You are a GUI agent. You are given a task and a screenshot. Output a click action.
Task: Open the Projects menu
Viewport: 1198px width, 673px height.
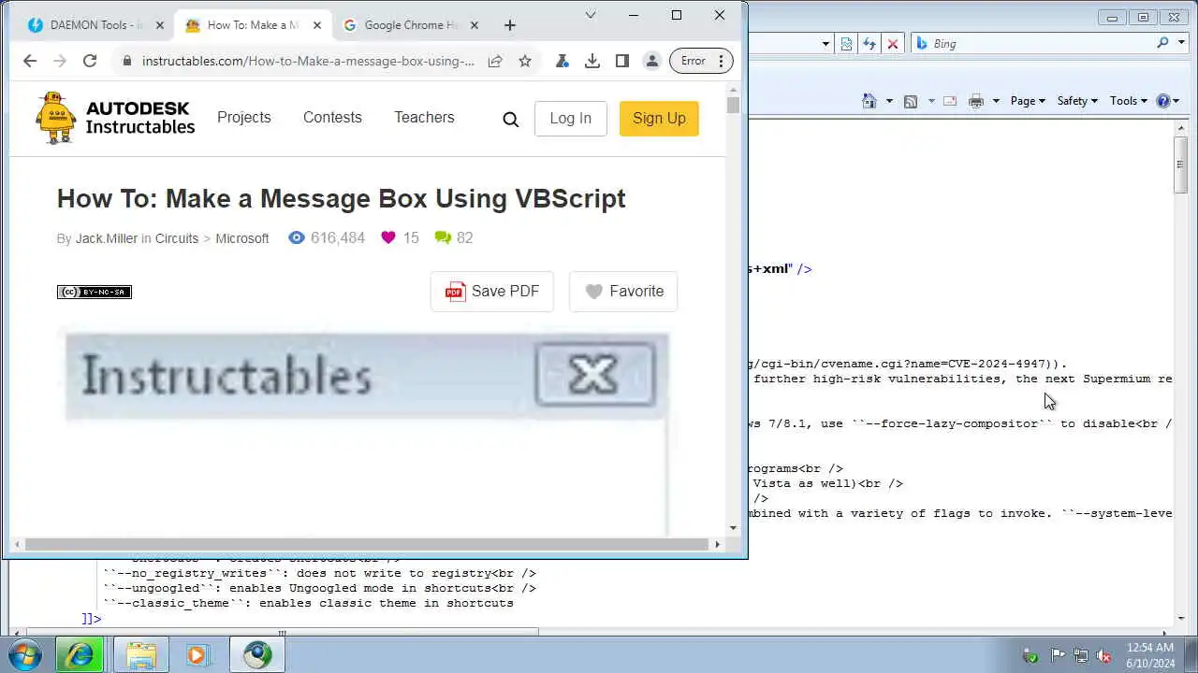pyautogui.click(x=244, y=117)
